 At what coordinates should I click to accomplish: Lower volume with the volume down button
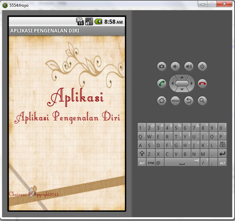point(175,66)
